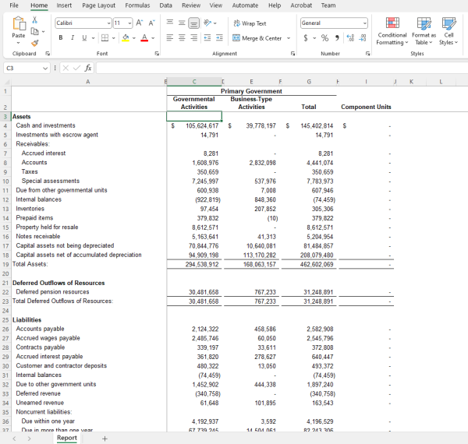This screenshot has width=468, height=444.
Task: Toggle Italic formatting
Action: pos(73,38)
